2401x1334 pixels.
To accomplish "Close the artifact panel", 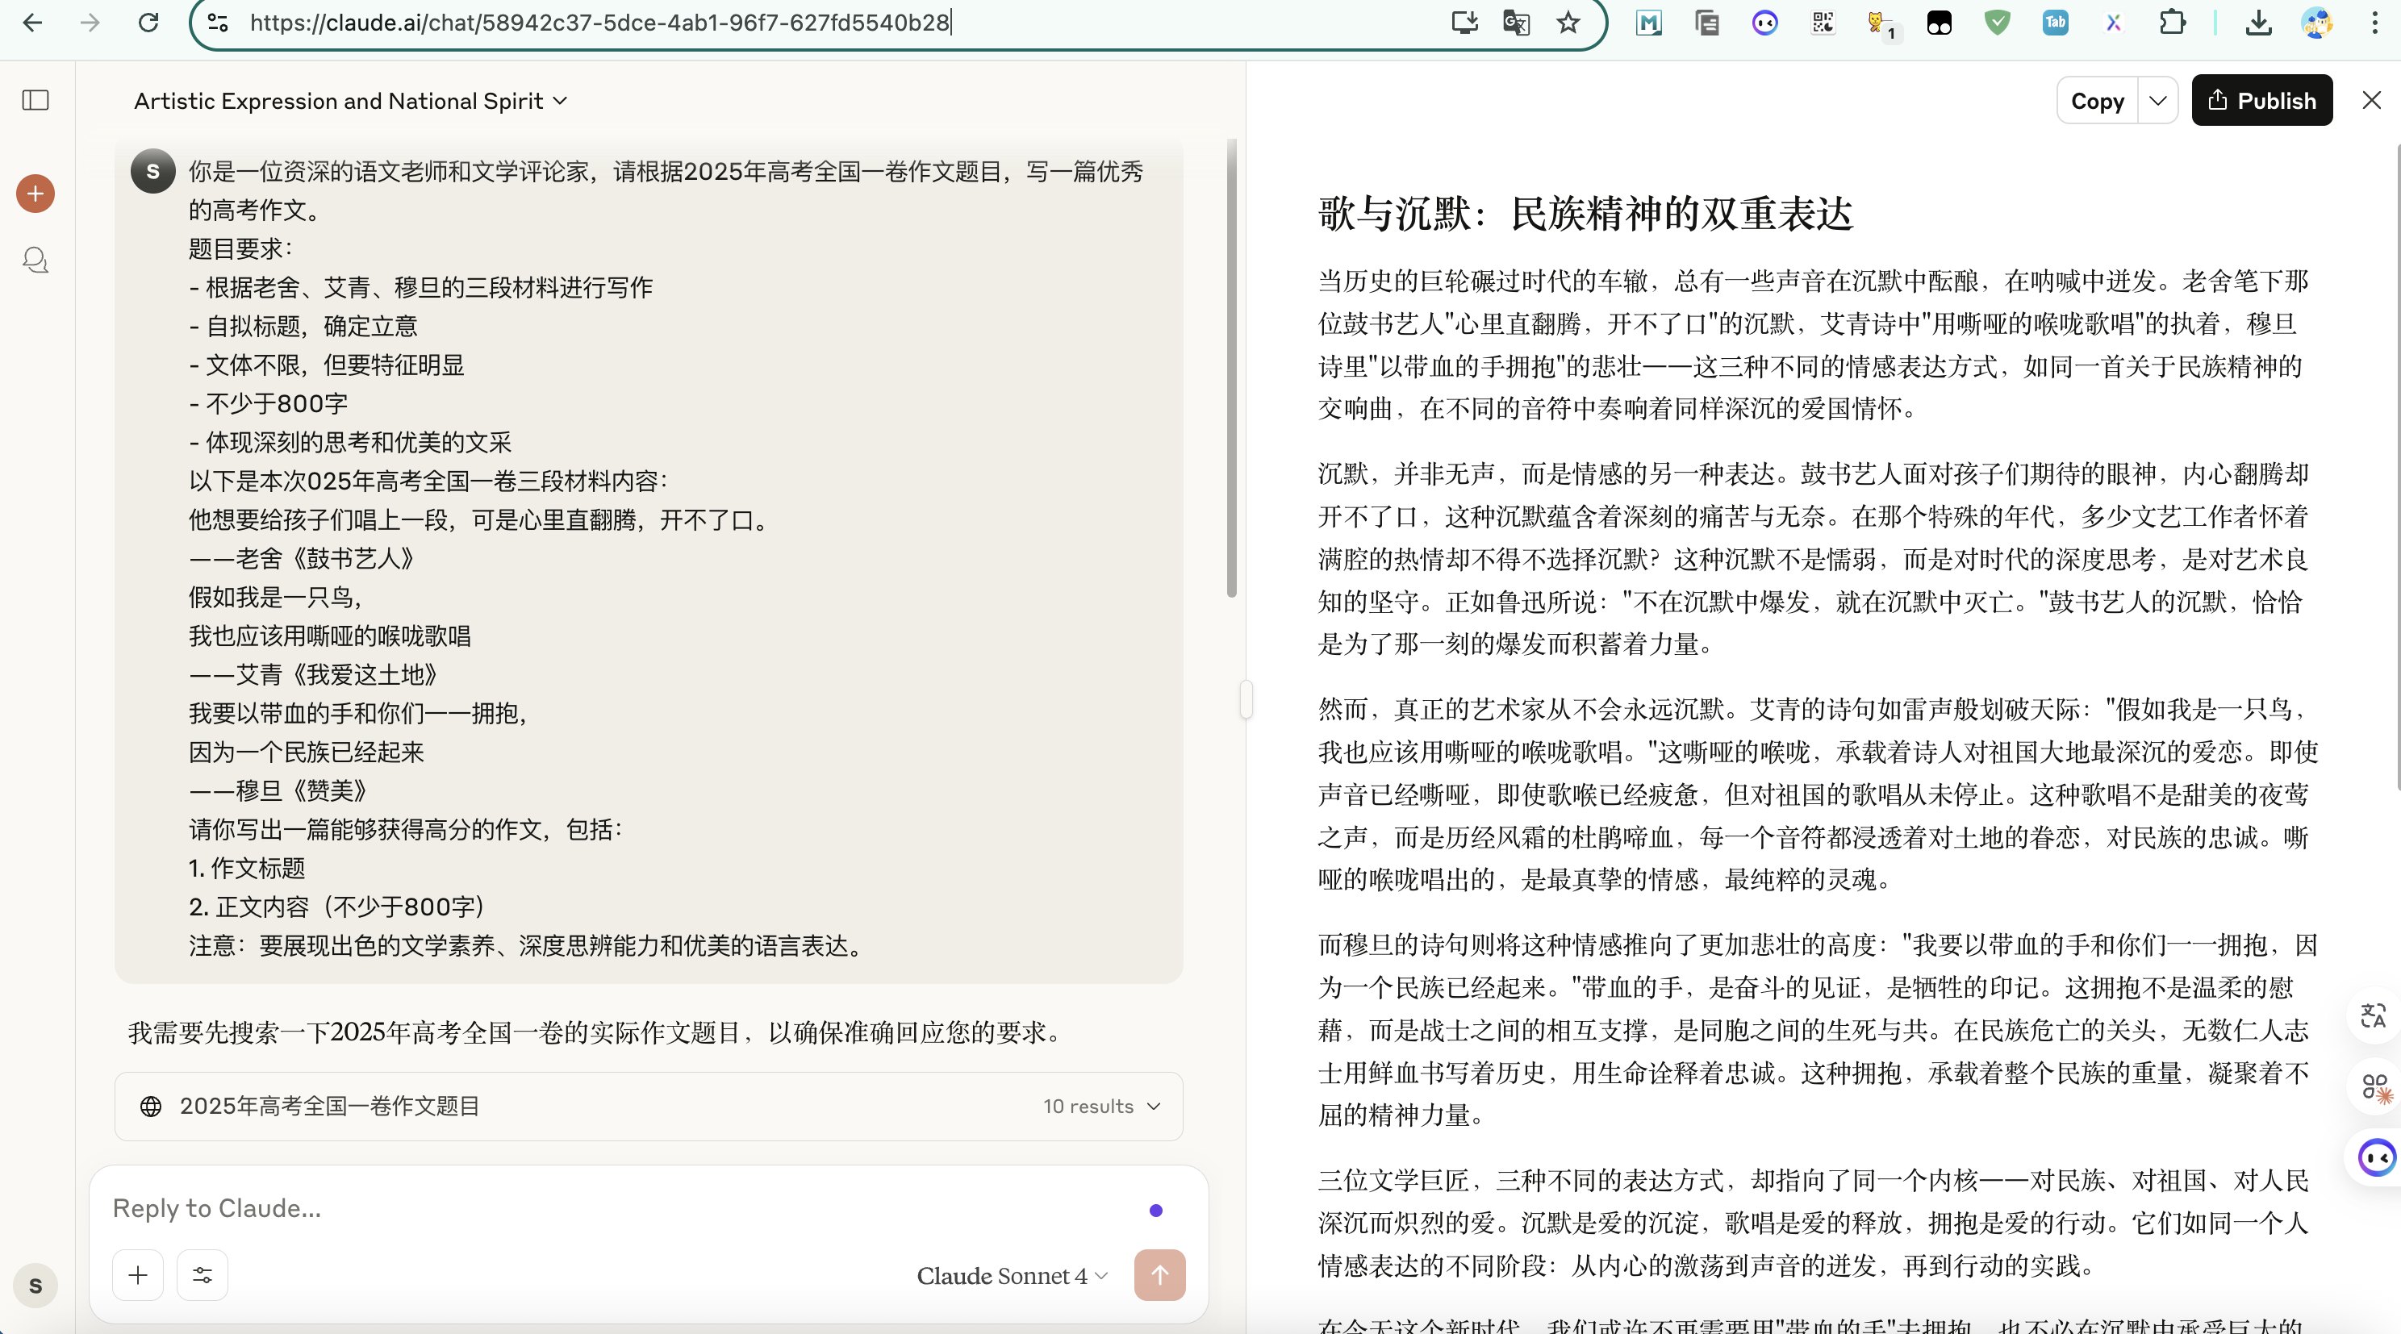I will click(2372, 100).
